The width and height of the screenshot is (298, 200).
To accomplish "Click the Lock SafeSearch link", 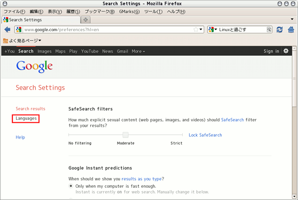I will 205,135.
